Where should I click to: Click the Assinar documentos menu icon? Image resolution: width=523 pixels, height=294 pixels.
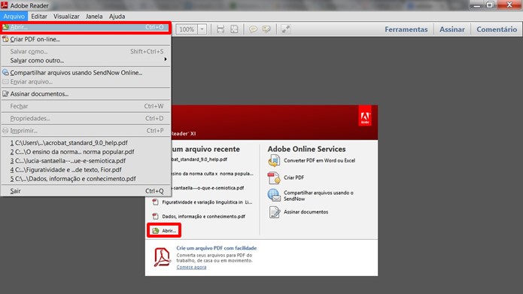point(5,94)
